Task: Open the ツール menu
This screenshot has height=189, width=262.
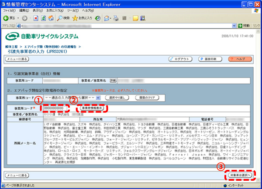Action: coord(73,10)
